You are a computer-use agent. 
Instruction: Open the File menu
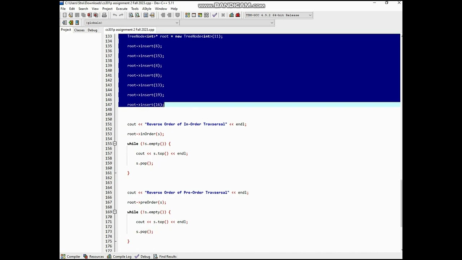63,9
